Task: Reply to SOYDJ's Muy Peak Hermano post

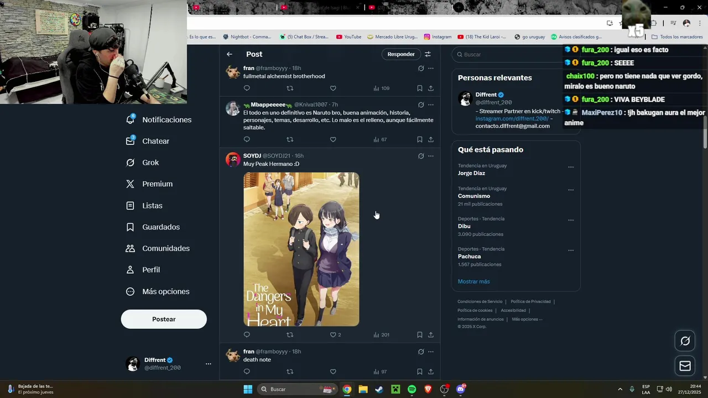Action: [x=247, y=334]
